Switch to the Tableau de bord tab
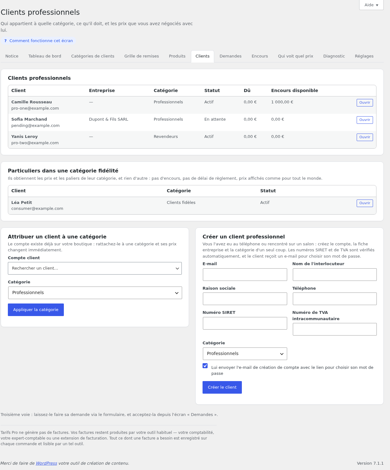The width and height of the screenshot is (390, 470). pos(45,56)
